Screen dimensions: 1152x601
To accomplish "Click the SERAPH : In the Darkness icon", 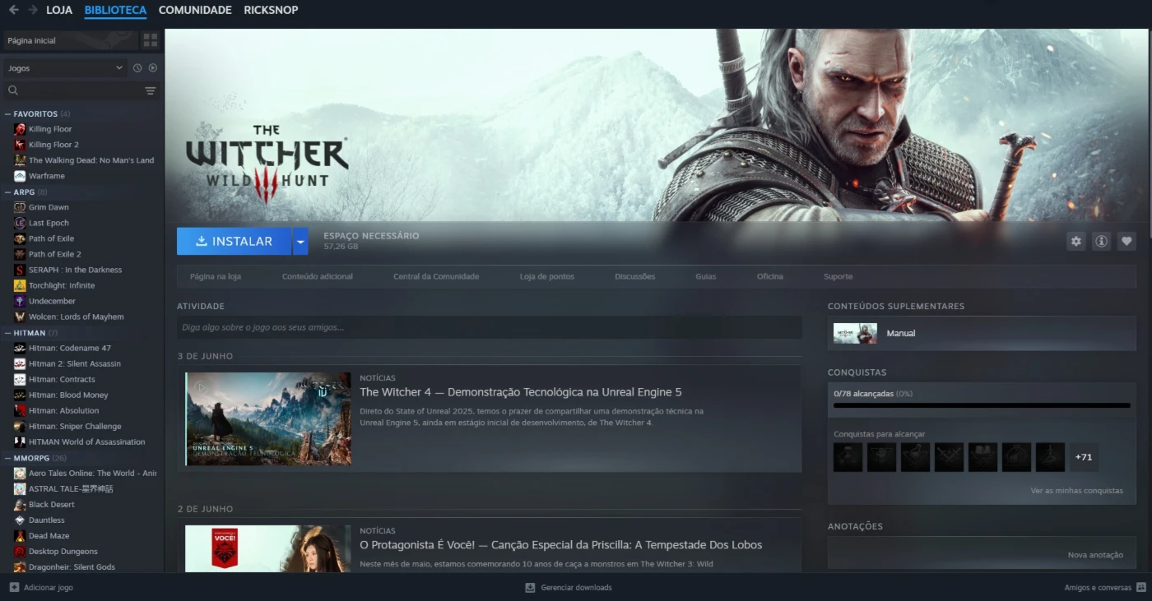I will (20, 270).
